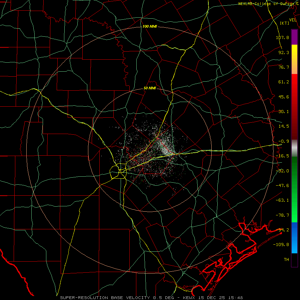Click the 61.2 velocity legend value
300x300 pixels.
[284, 82]
